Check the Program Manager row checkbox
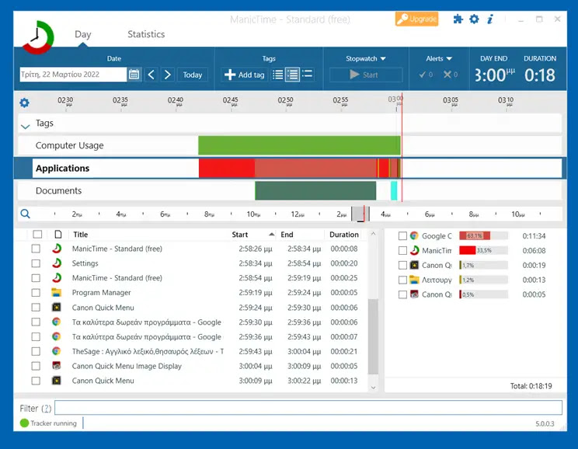The width and height of the screenshot is (578, 449). click(x=36, y=293)
